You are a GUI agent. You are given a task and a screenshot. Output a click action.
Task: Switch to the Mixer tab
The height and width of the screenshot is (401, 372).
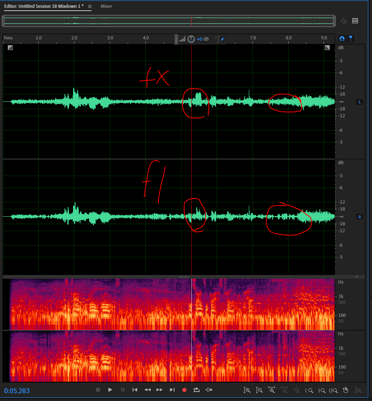pos(106,6)
